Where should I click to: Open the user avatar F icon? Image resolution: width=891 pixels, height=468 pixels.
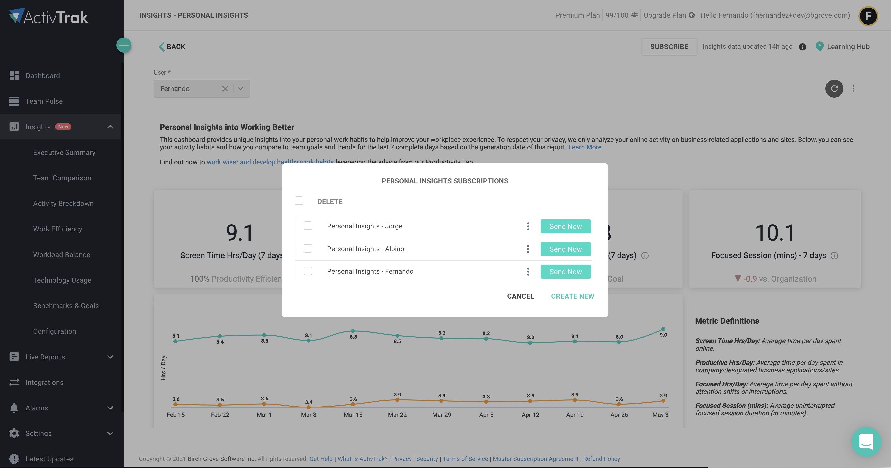pos(868,16)
